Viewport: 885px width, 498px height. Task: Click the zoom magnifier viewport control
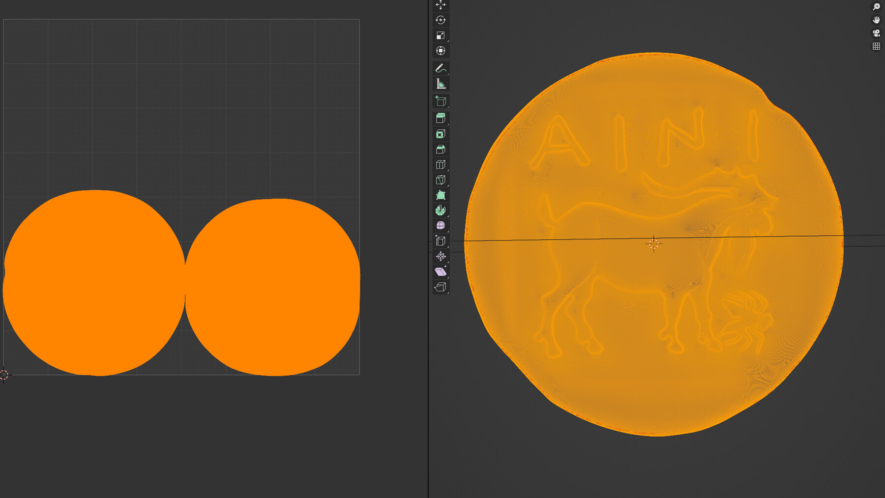click(876, 6)
